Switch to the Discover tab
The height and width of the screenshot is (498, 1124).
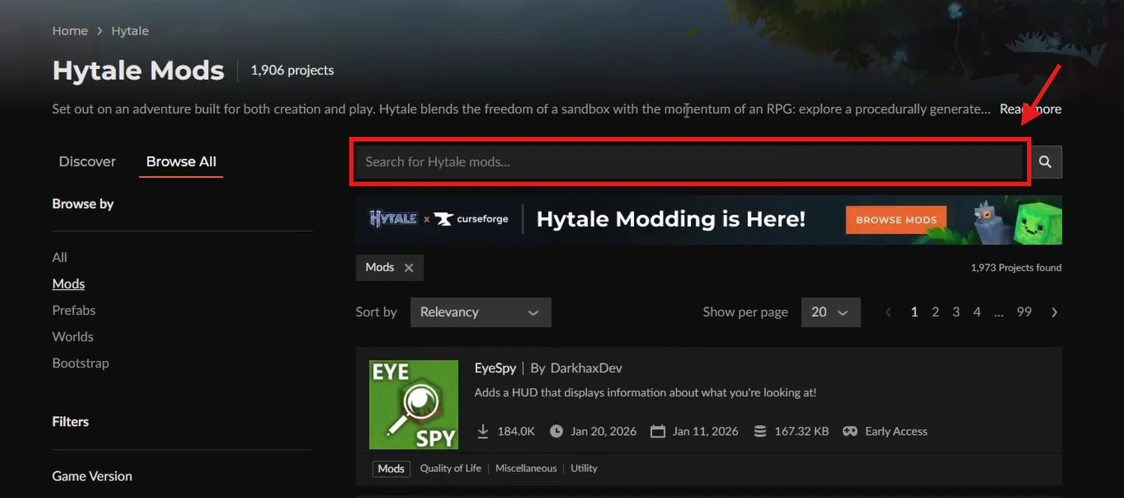88,161
